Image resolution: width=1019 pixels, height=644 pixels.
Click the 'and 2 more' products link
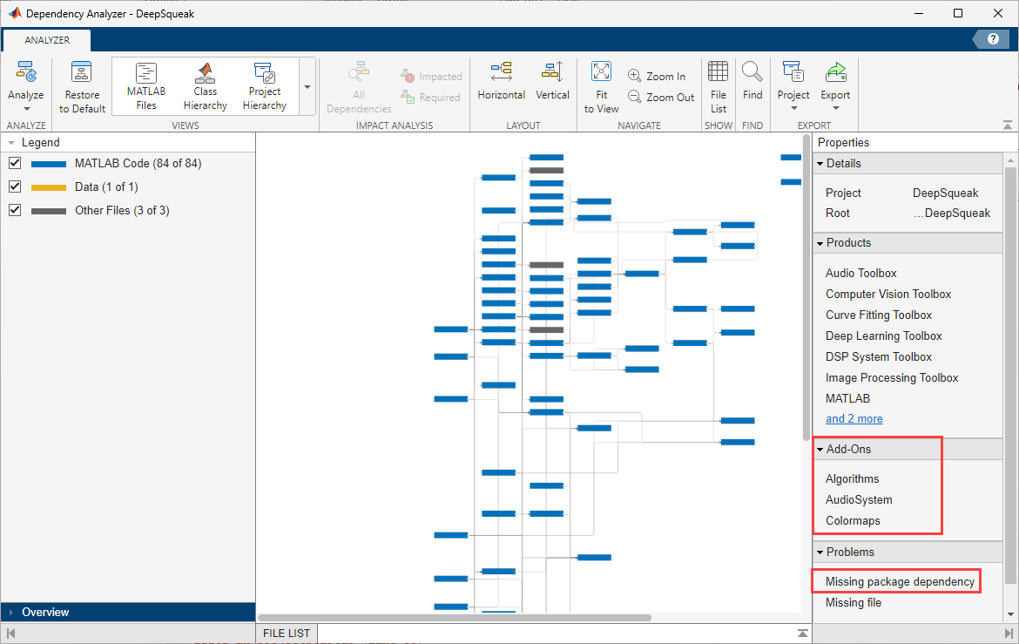(854, 418)
